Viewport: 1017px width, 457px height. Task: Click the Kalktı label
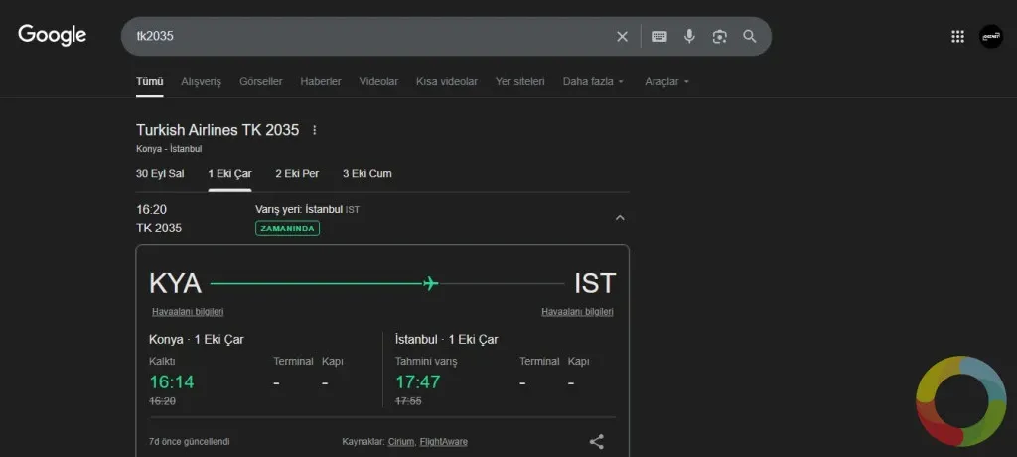pyautogui.click(x=162, y=361)
